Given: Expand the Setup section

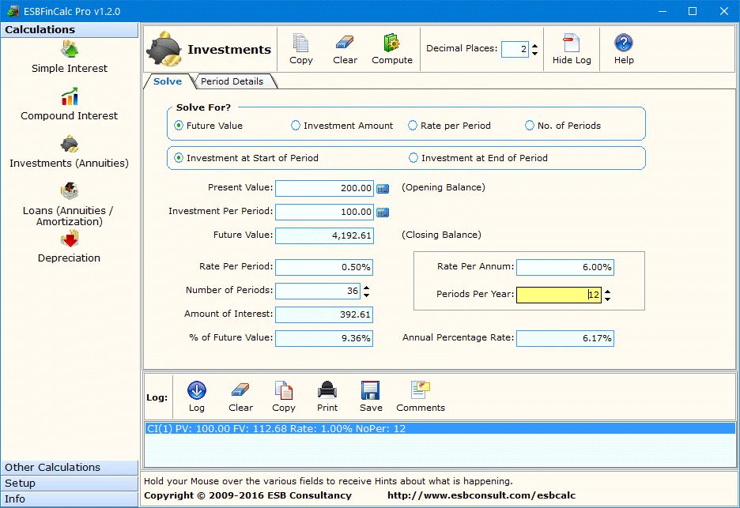Looking at the screenshot, I should tap(70, 483).
